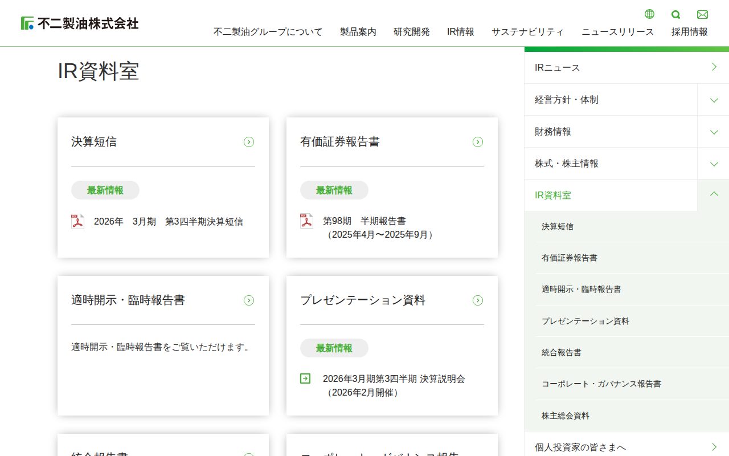Image resolution: width=729 pixels, height=456 pixels.
Task: Go to 経営方針・体制 sidebar link
Action: [611, 100]
